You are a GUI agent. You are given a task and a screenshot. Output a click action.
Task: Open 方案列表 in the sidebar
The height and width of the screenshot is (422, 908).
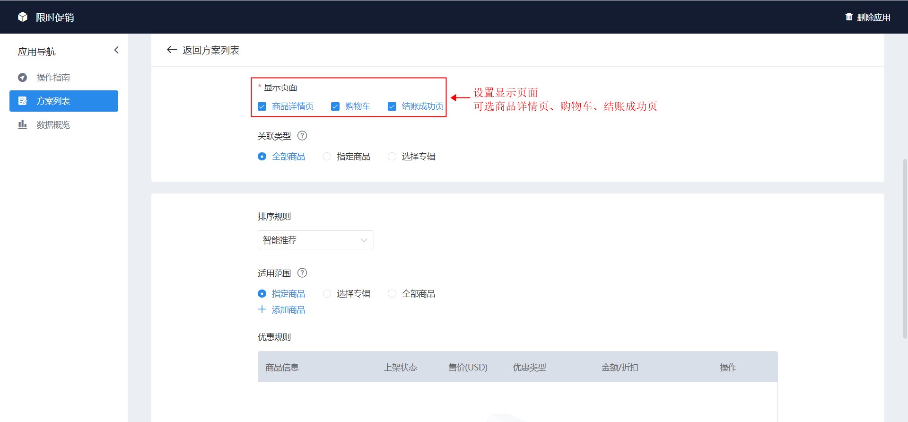[x=64, y=101]
